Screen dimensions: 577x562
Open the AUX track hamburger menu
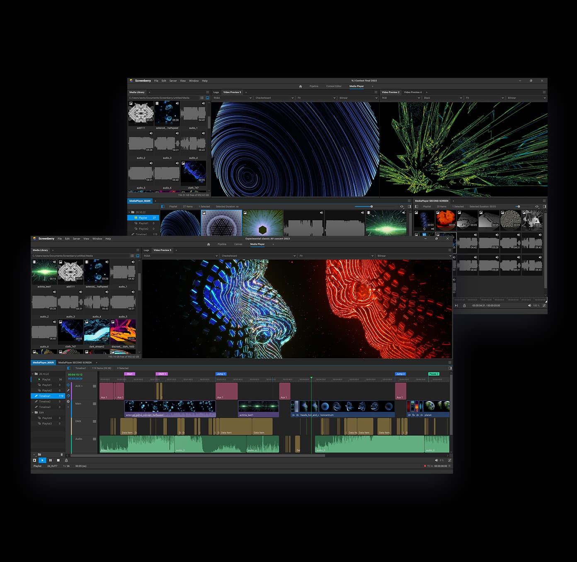(95, 386)
